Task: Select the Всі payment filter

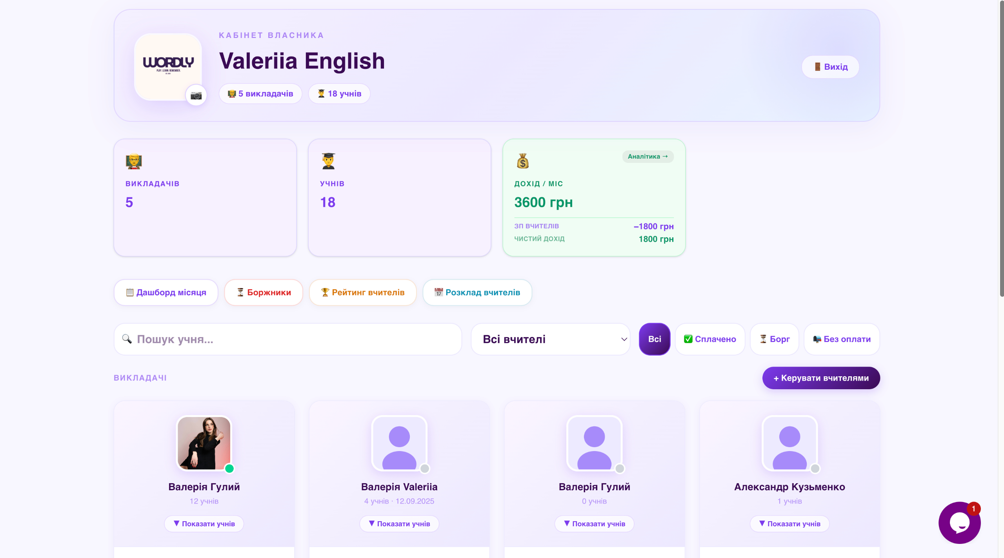Action: [x=655, y=339]
